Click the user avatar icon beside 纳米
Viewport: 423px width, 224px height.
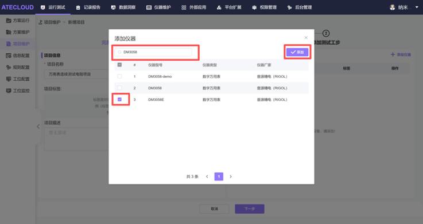(393, 7)
